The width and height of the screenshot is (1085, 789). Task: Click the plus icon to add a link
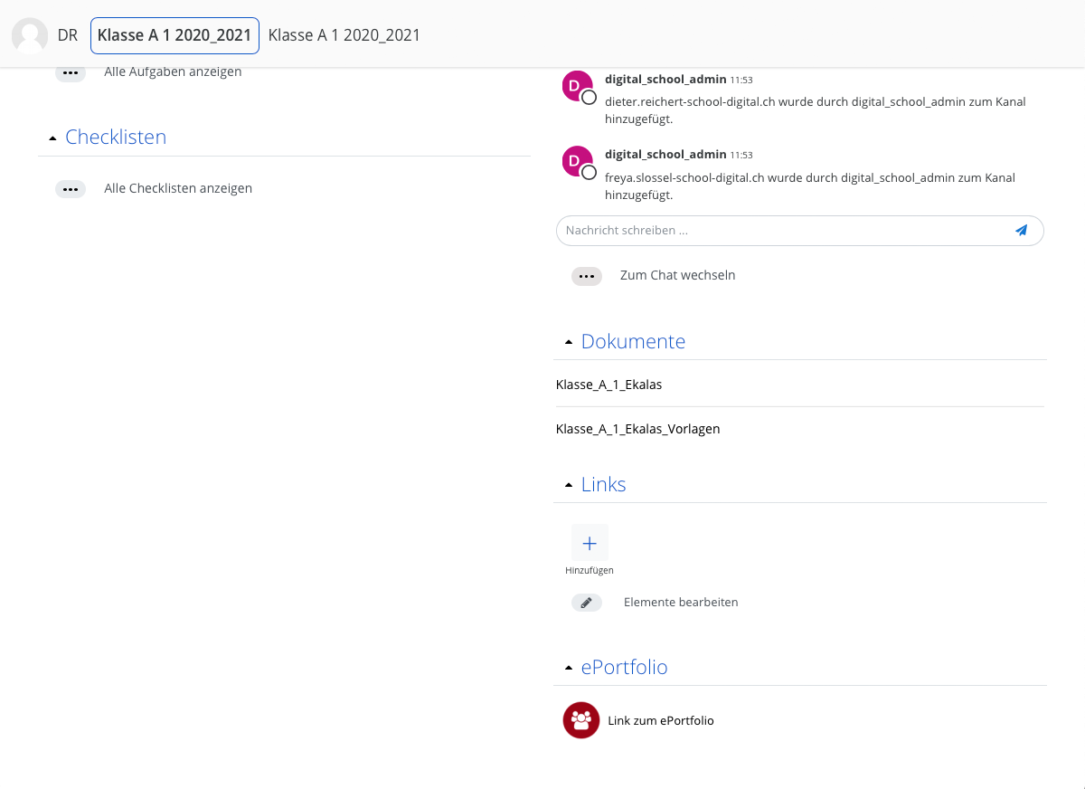click(x=590, y=543)
